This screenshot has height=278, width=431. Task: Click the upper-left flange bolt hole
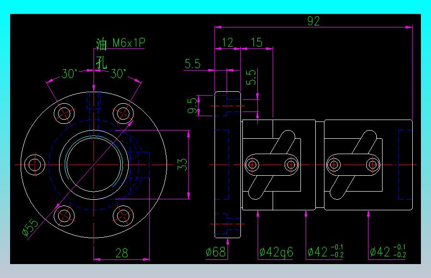coord(64,113)
